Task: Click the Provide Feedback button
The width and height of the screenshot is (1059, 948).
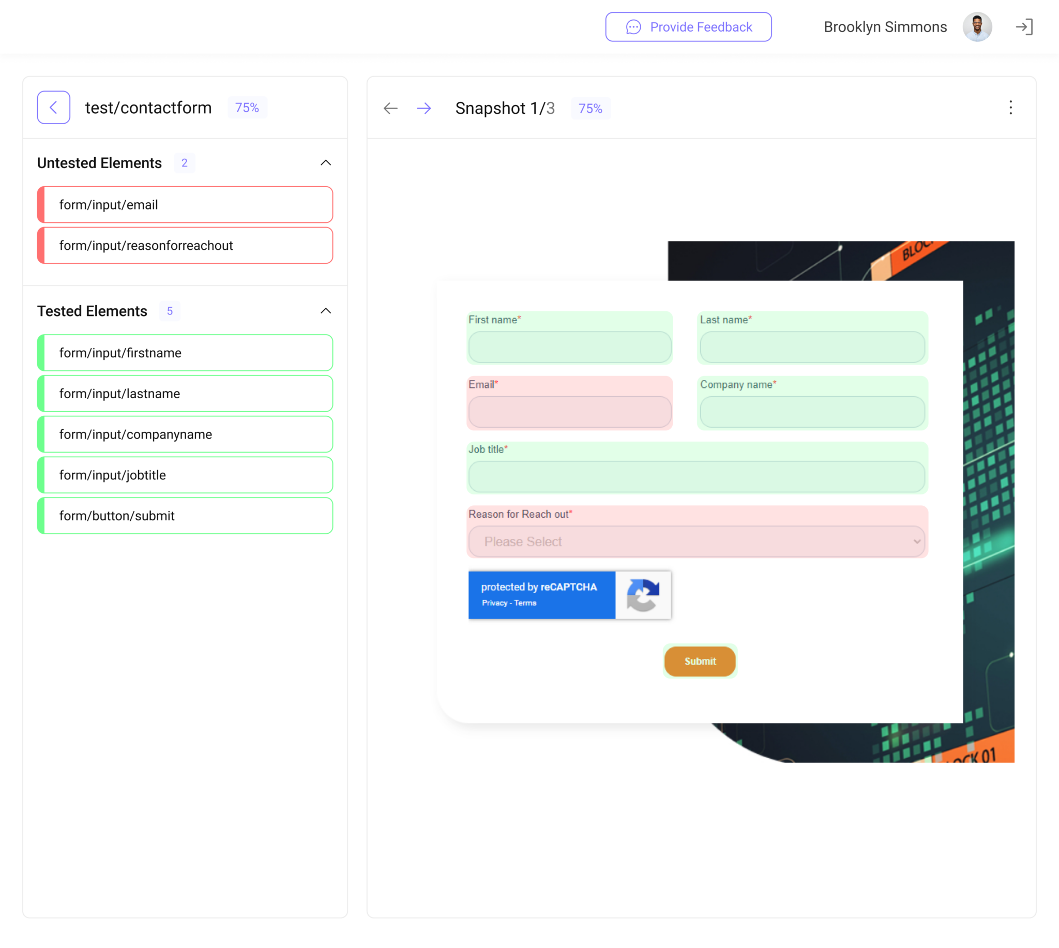Action: [x=688, y=27]
